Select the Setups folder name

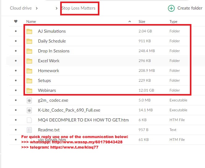(x=44, y=81)
